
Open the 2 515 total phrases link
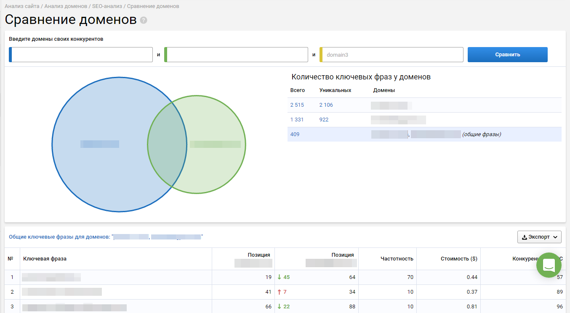click(x=297, y=105)
